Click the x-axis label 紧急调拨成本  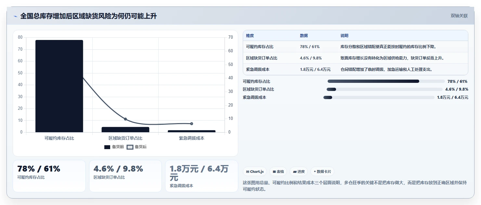tap(191, 138)
